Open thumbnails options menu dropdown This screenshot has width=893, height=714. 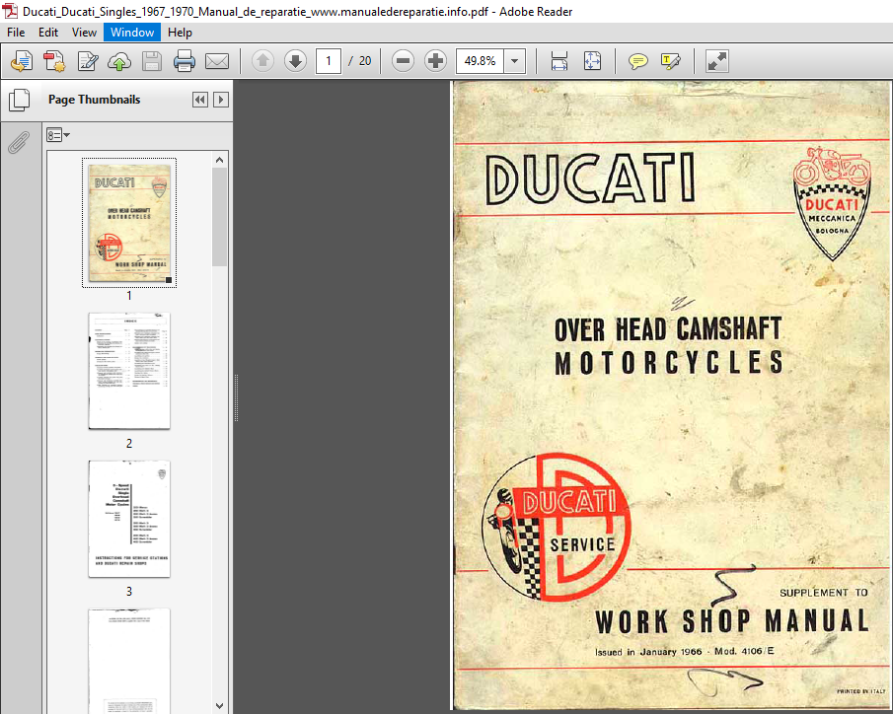(x=58, y=135)
